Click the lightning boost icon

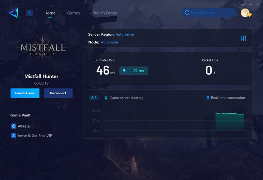pyautogui.click(x=124, y=71)
